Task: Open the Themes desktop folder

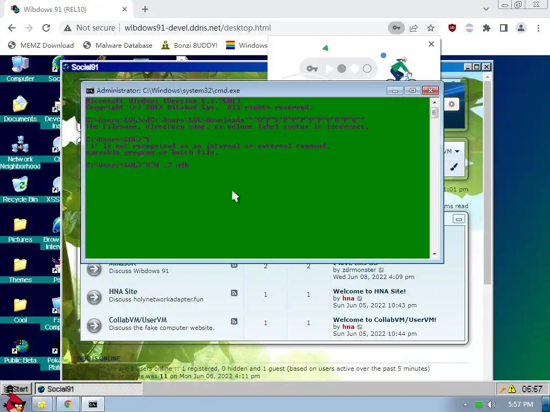Action: coord(20,270)
